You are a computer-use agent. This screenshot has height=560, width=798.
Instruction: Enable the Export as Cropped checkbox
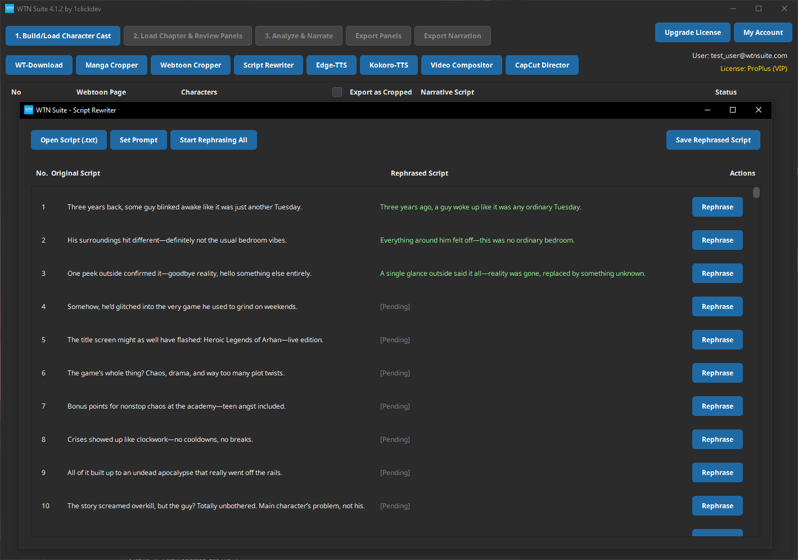[x=337, y=92]
